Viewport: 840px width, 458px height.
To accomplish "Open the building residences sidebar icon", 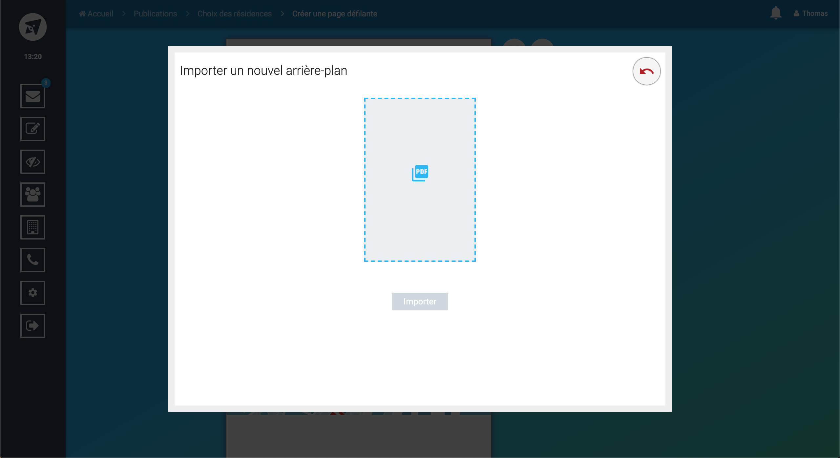I will (x=33, y=227).
